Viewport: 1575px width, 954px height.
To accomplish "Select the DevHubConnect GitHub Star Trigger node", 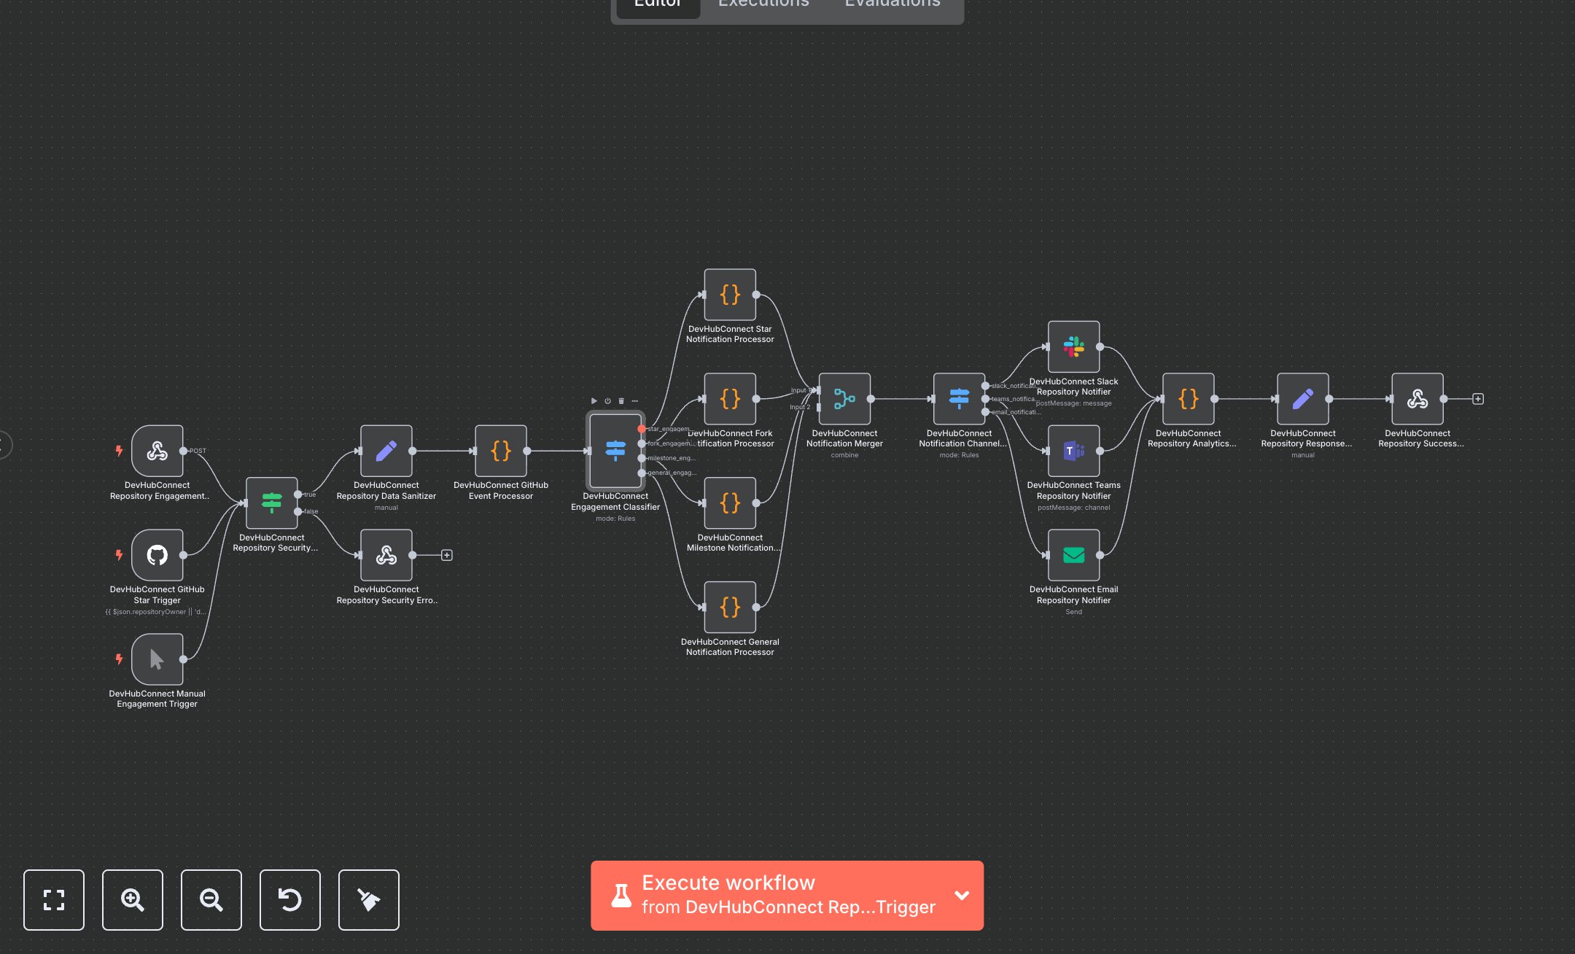I will 157,554.
